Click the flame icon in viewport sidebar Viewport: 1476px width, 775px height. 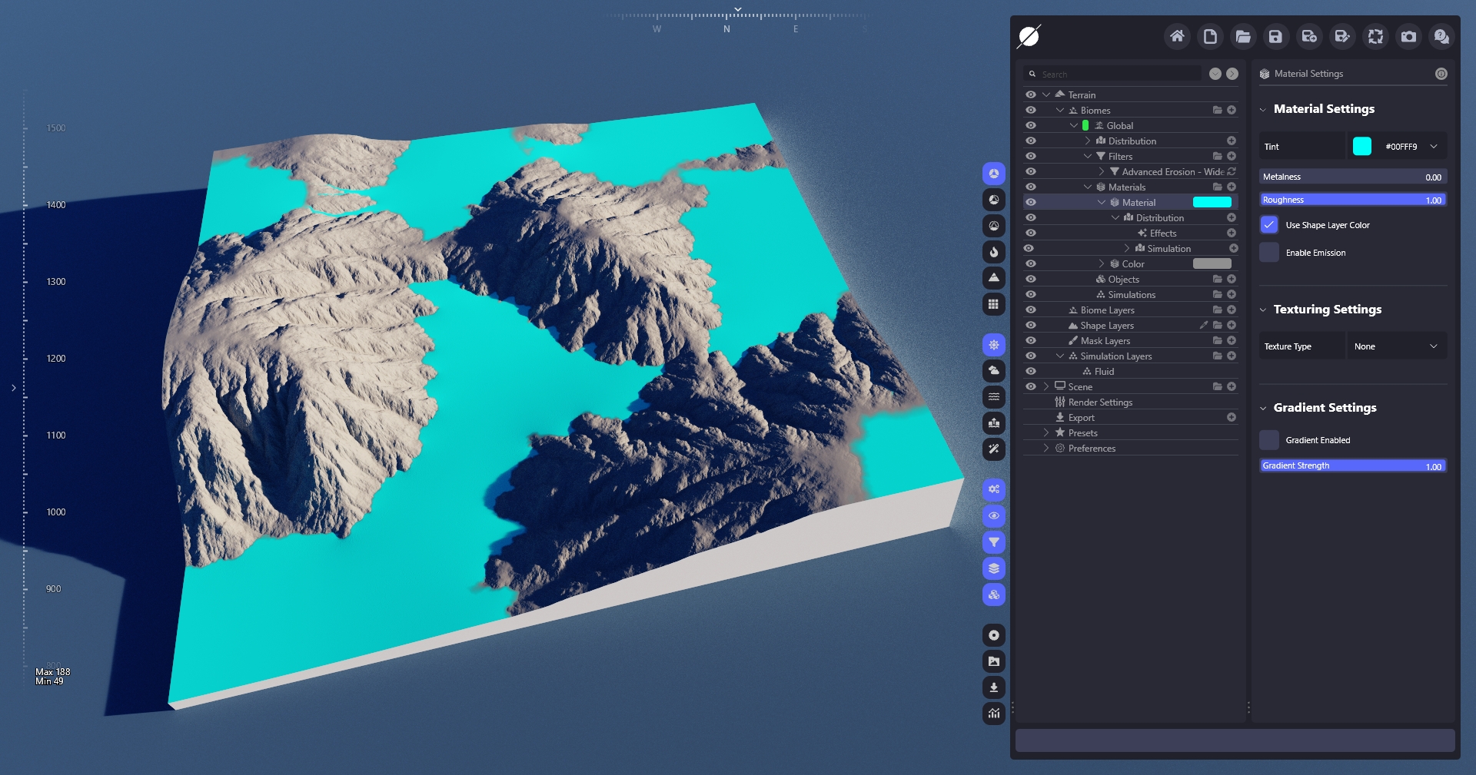point(994,252)
